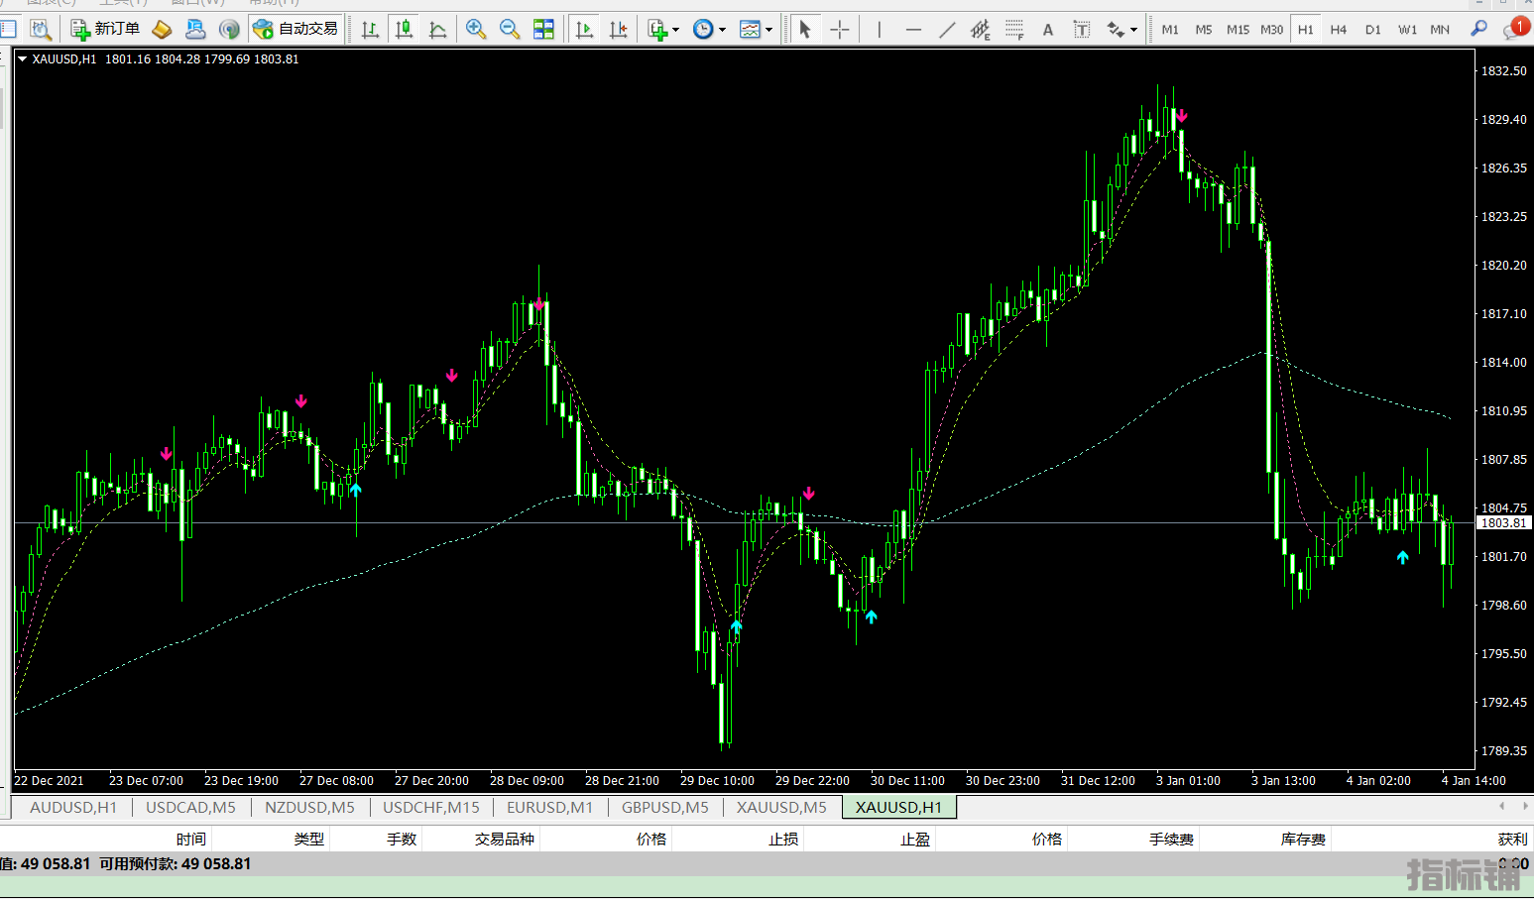Switch timeframe to D1

click(1373, 29)
